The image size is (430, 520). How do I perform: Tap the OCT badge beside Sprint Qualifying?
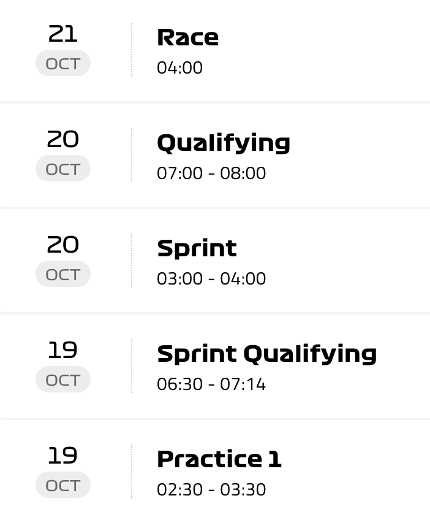pos(63,380)
